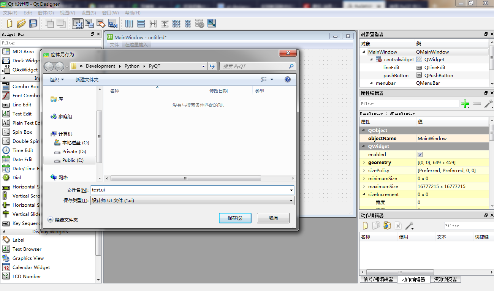Select the Edit Buddies mode icon
494x291 pixels.
coord(101,24)
